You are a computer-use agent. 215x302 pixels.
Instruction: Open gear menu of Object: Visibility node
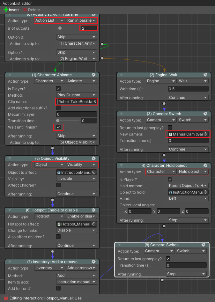pos(94,158)
